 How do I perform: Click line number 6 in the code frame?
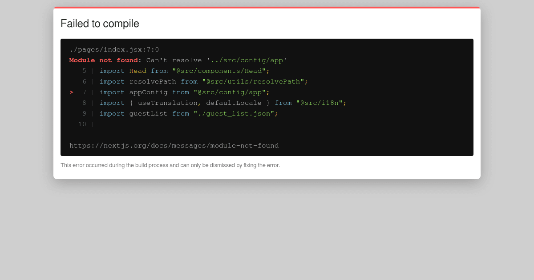84,81
